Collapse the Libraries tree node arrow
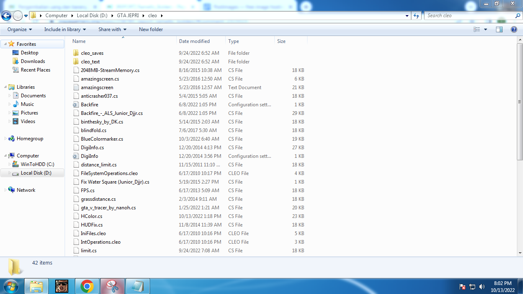The image size is (523, 294). [x=5, y=87]
